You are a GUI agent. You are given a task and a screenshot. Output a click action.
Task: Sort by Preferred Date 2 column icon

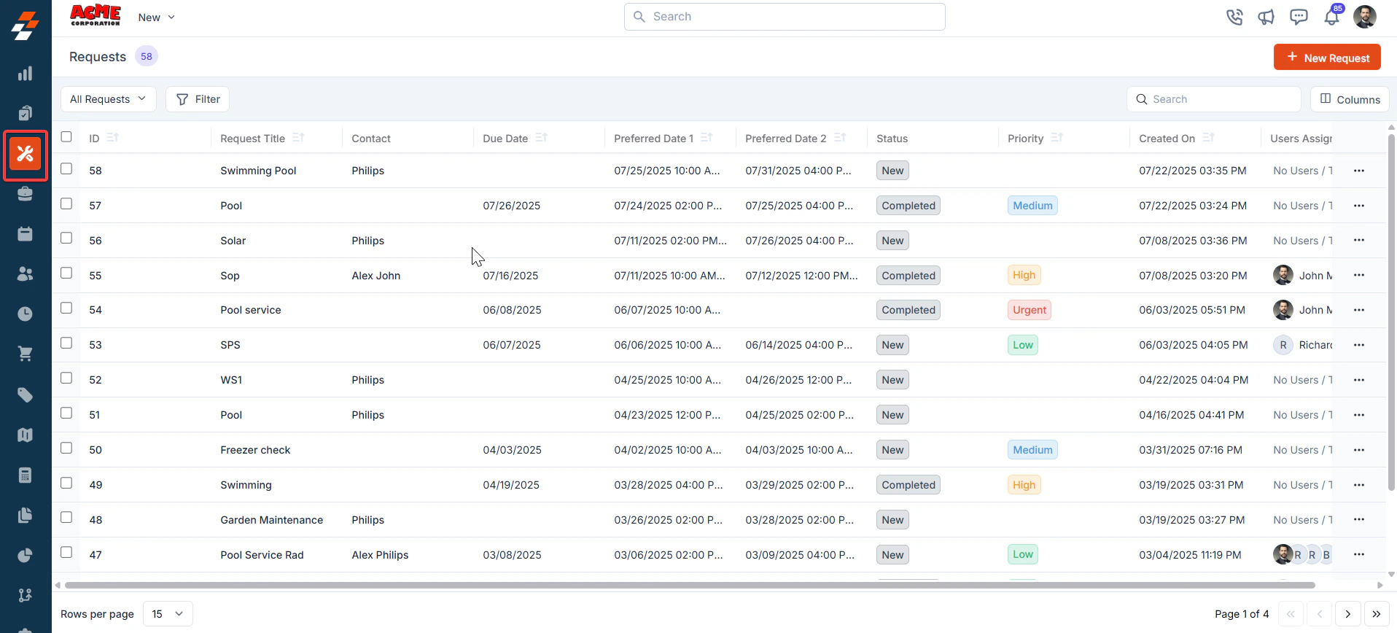point(840,137)
